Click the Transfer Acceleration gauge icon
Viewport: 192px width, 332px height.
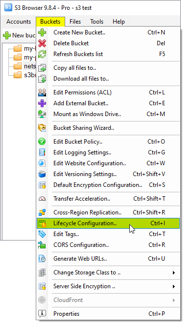click(42, 199)
